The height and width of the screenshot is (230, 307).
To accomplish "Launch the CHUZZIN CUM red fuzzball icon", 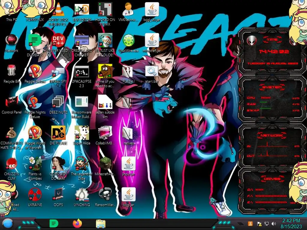I will (12, 164).
